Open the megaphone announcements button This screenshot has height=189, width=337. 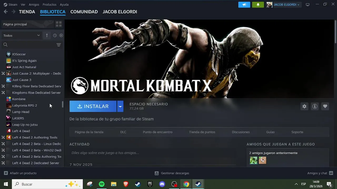(x=244, y=4)
